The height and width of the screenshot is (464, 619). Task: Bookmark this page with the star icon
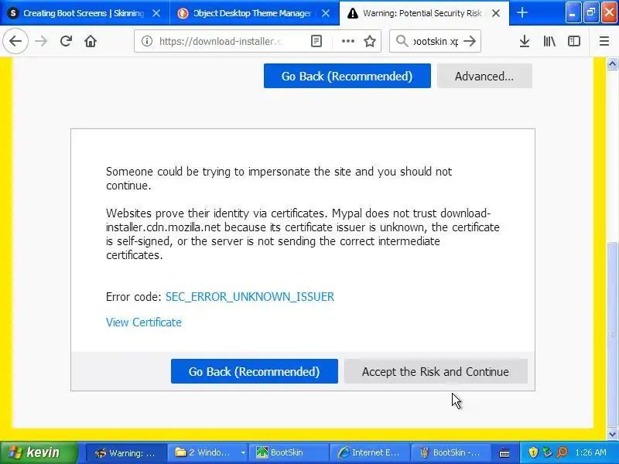point(370,41)
